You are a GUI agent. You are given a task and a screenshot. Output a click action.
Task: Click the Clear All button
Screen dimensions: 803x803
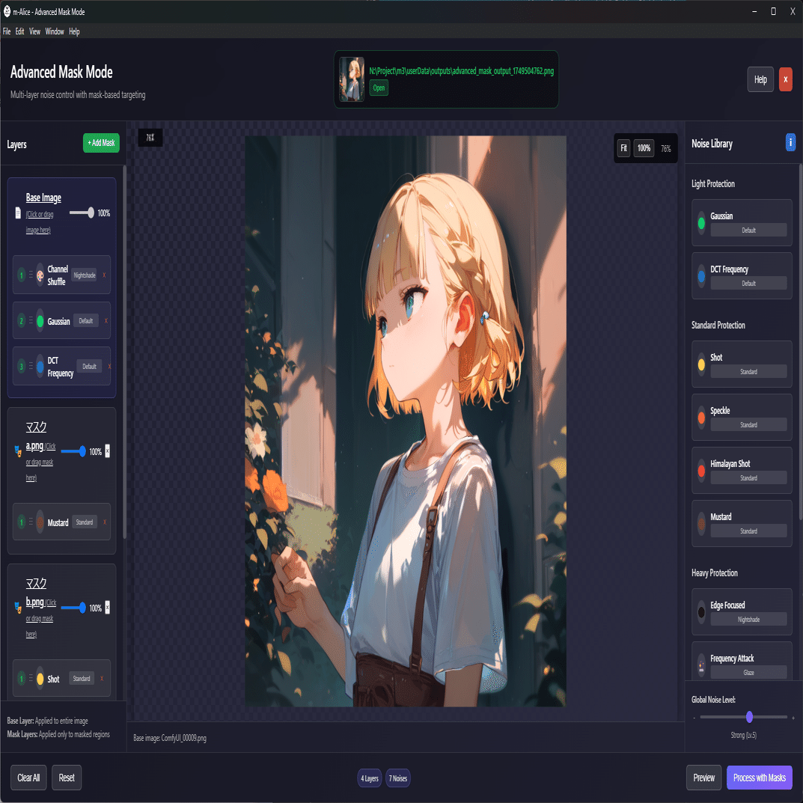pyautogui.click(x=28, y=778)
